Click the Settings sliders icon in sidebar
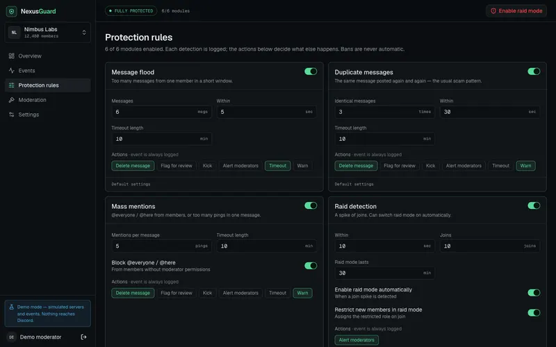Image resolution: width=556 pixels, height=347 pixels. pyautogui.click(x=12, y=115)
